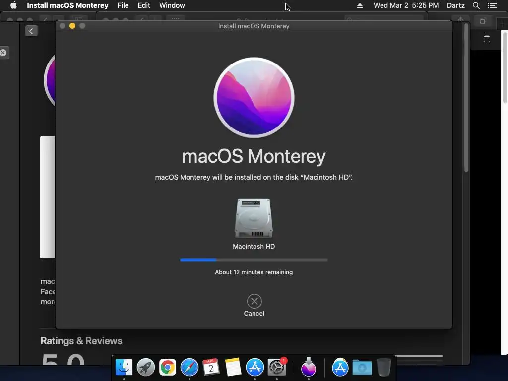This screenshot has width=508, height=381.
Task: Open Calendar from the Dock
Action: click(211, 368)
